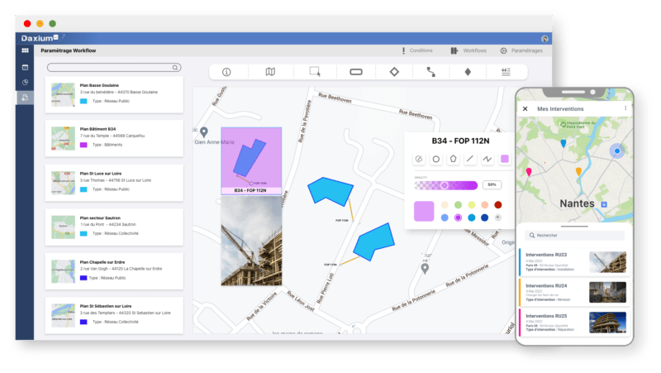Click the grey pin near Rue de la Potonnerie
The image size is (661, 373).
click(425, 268)
